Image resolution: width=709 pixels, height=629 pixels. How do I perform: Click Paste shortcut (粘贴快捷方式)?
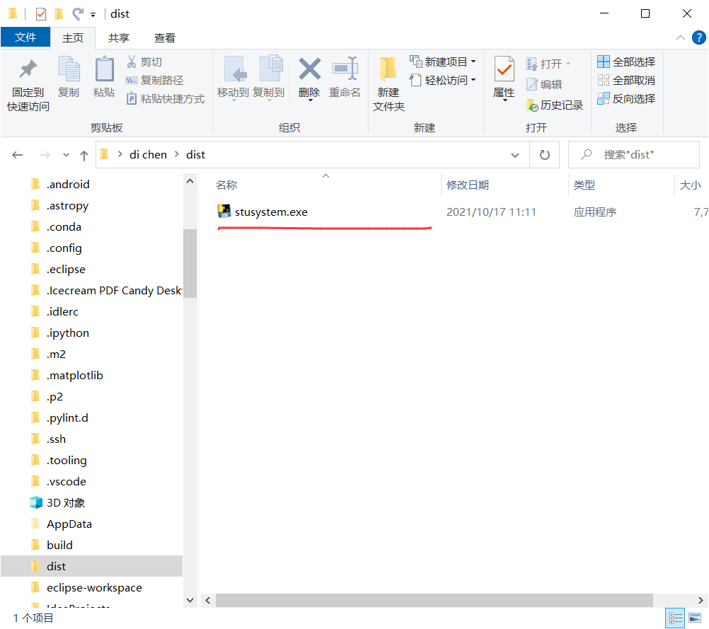click(166, 98)
